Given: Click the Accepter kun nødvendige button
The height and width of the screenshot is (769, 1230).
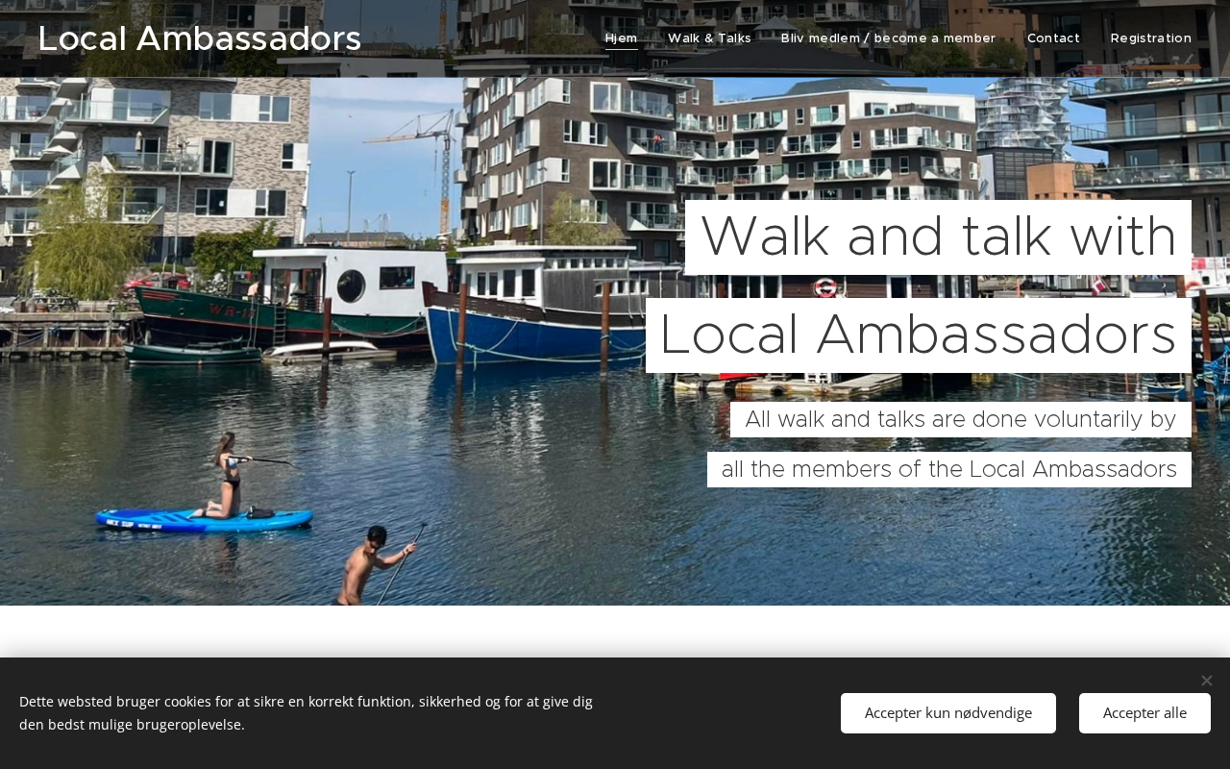Looking at the screenshot, I should 948,713.
